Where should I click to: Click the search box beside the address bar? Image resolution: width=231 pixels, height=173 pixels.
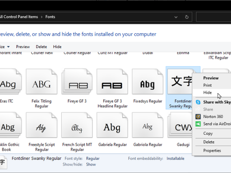pos(213,17)
